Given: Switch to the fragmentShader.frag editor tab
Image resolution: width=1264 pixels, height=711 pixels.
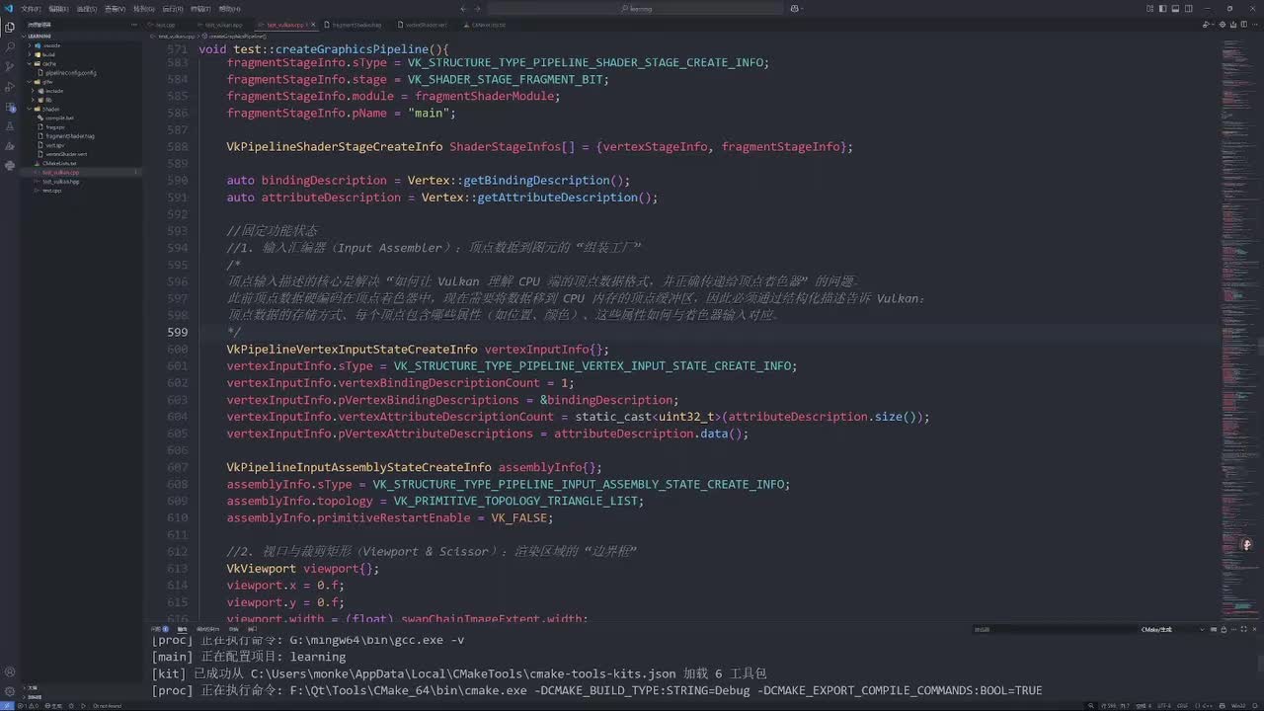Looking at the screenshot, I should pyautogui.click(x=354, y=24).
